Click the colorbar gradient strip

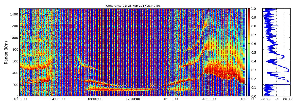(x=249, y=52)
